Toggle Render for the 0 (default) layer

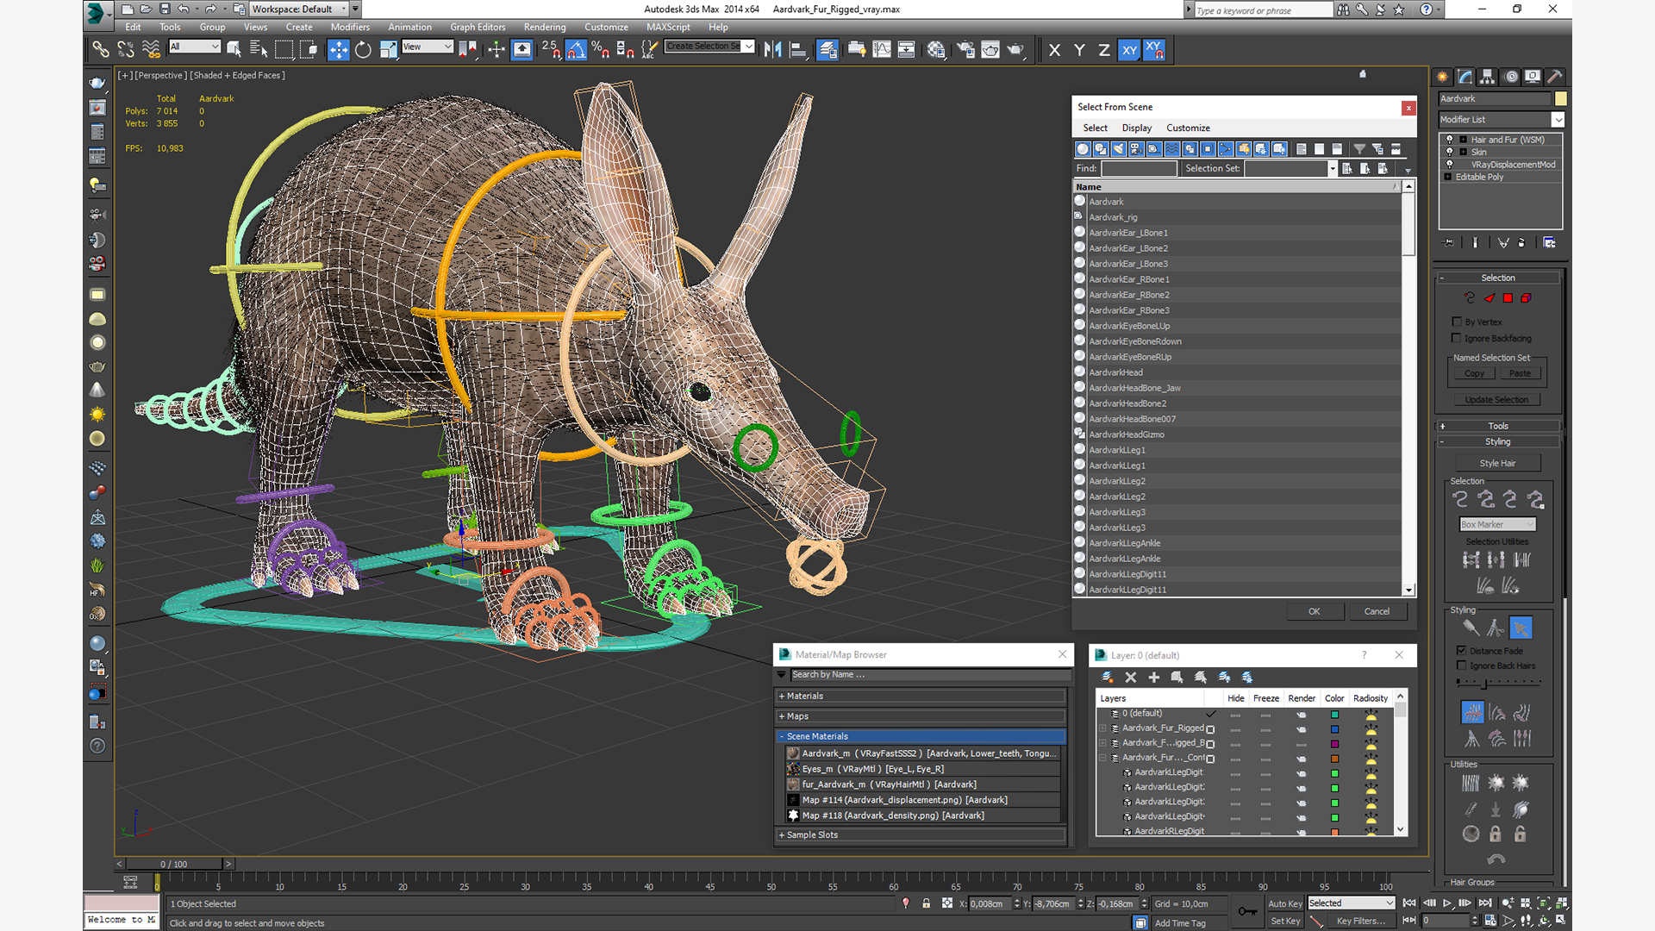pyautogui.click(x=1301, y=715)
